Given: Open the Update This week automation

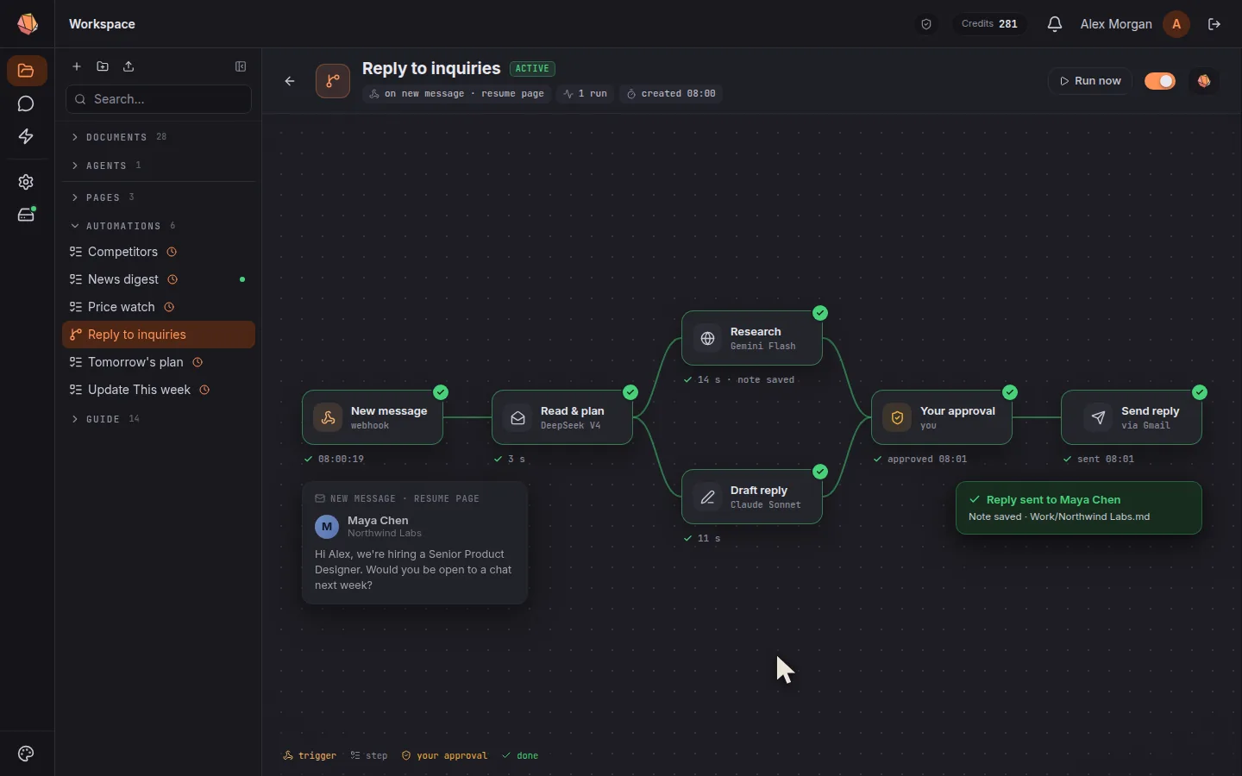Looking at the screenshot, I should [x=159, y=390].
